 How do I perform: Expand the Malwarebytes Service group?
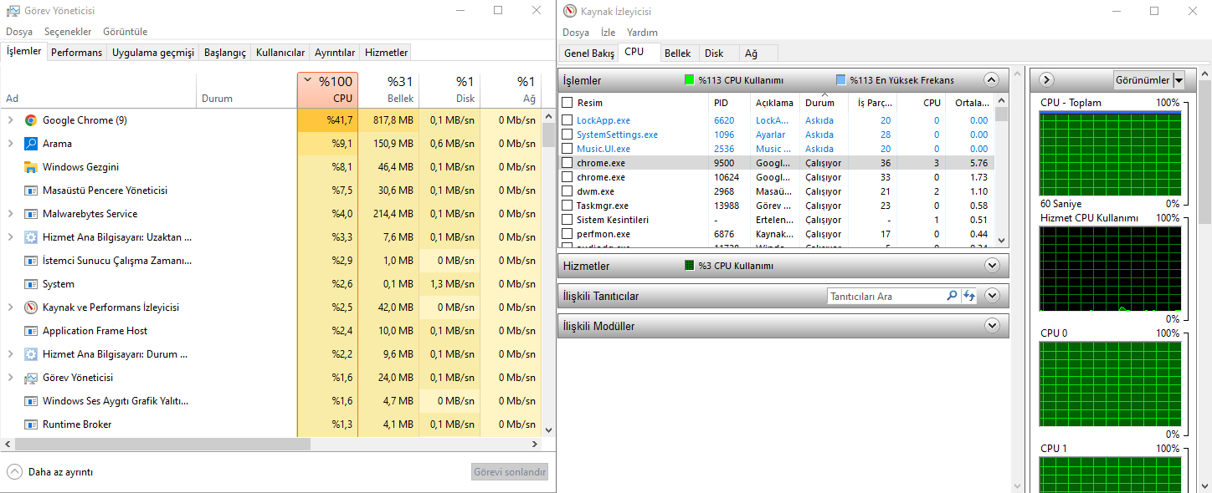point(11,214)
